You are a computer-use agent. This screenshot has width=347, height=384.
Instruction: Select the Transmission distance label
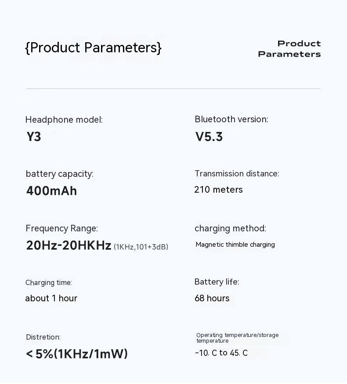click(237, 174)
